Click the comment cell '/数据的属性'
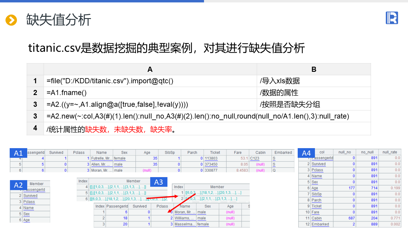 (x=314, y=93)
